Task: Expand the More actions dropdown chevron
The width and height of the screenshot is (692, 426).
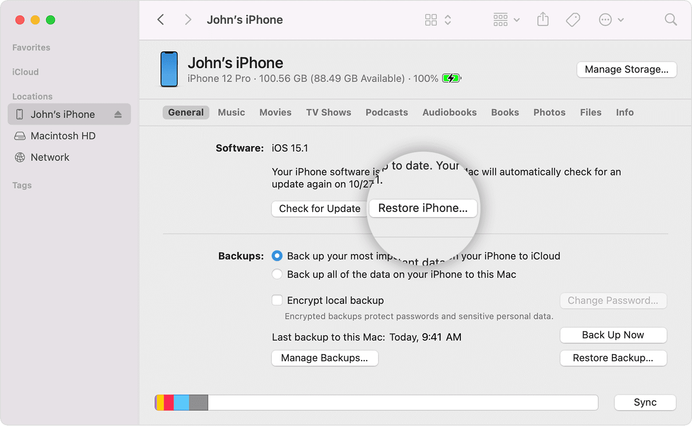Action: click(x=621, y=20)
